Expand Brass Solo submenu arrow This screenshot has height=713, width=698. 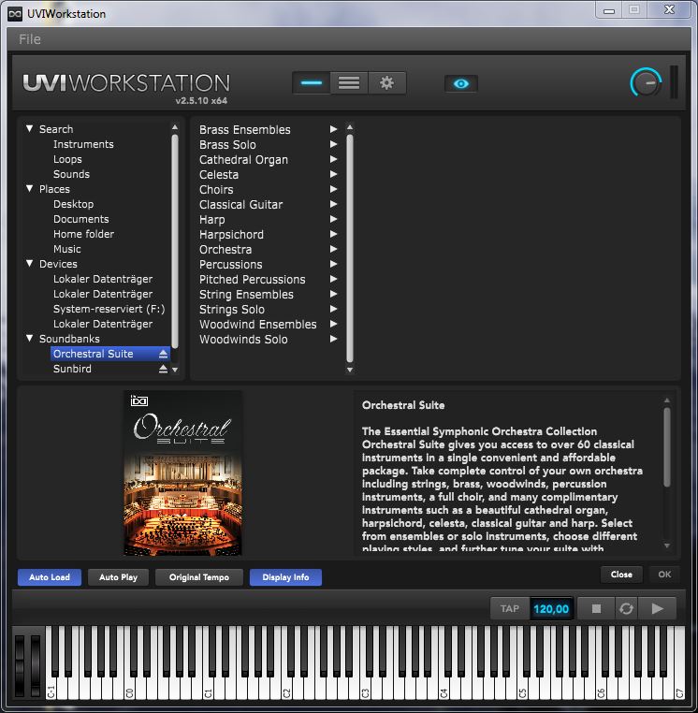click(x=333, y=144)
